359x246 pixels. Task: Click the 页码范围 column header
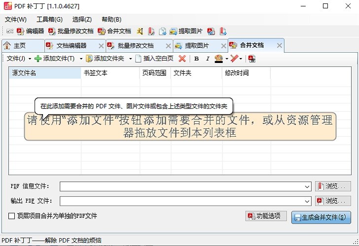pyautogui.click(x=155, y=73)
